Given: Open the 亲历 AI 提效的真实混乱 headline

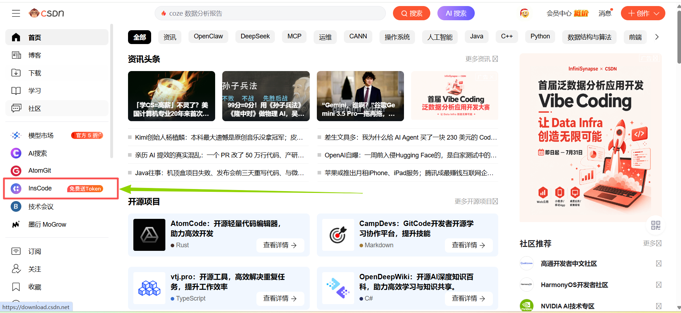Looking at the screenshot, I should (219, 155).
